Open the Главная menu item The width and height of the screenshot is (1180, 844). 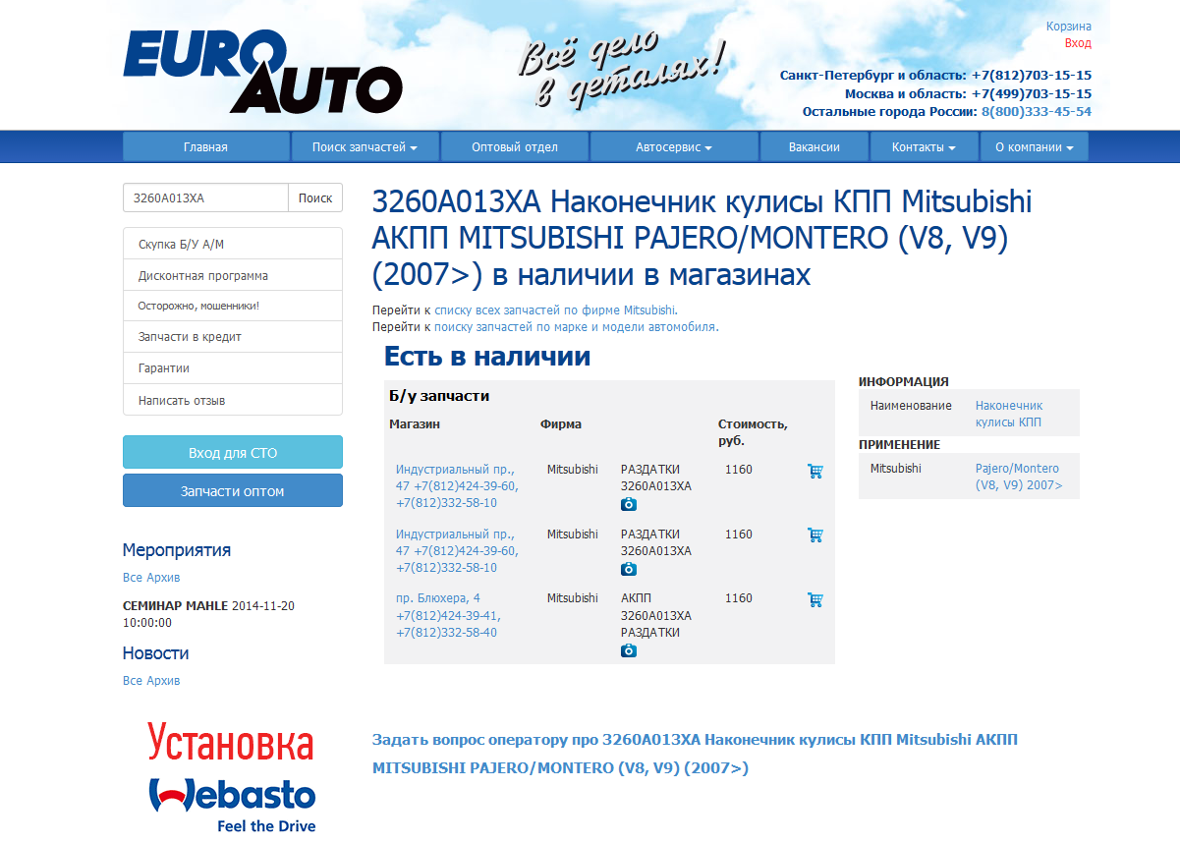coord(205,147)
